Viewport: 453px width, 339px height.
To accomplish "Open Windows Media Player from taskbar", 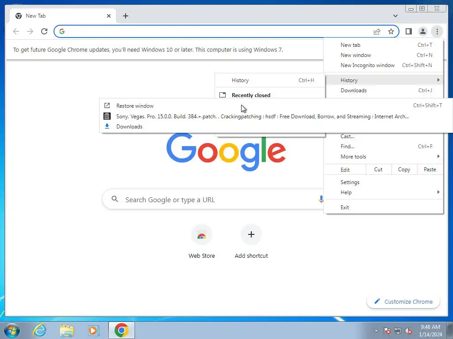I will pyautogui.click(x=94, y=330).
